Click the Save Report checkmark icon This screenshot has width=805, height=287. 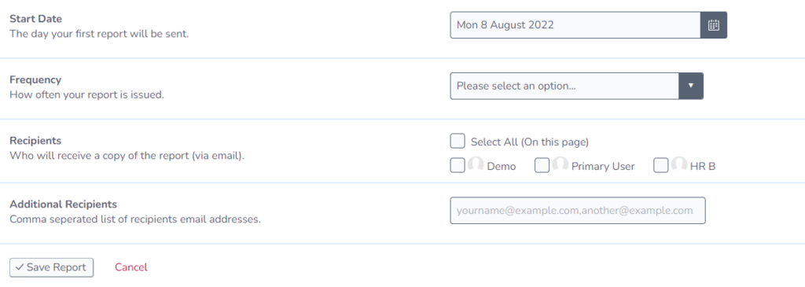[20, 267]
